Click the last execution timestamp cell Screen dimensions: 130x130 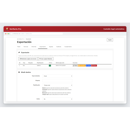tap(61, 66)
